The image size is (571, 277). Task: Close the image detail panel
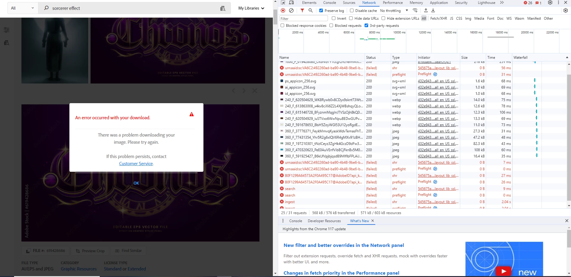255,91
